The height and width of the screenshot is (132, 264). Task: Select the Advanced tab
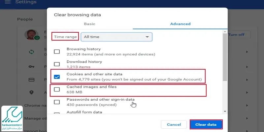[180, 24]
